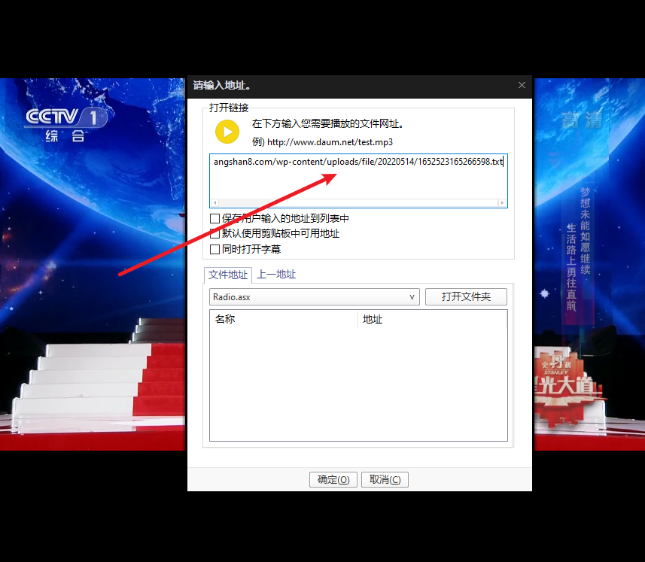
Task: Close the 请输入地址 dialog with the X
Action: [x=522, y=85]
